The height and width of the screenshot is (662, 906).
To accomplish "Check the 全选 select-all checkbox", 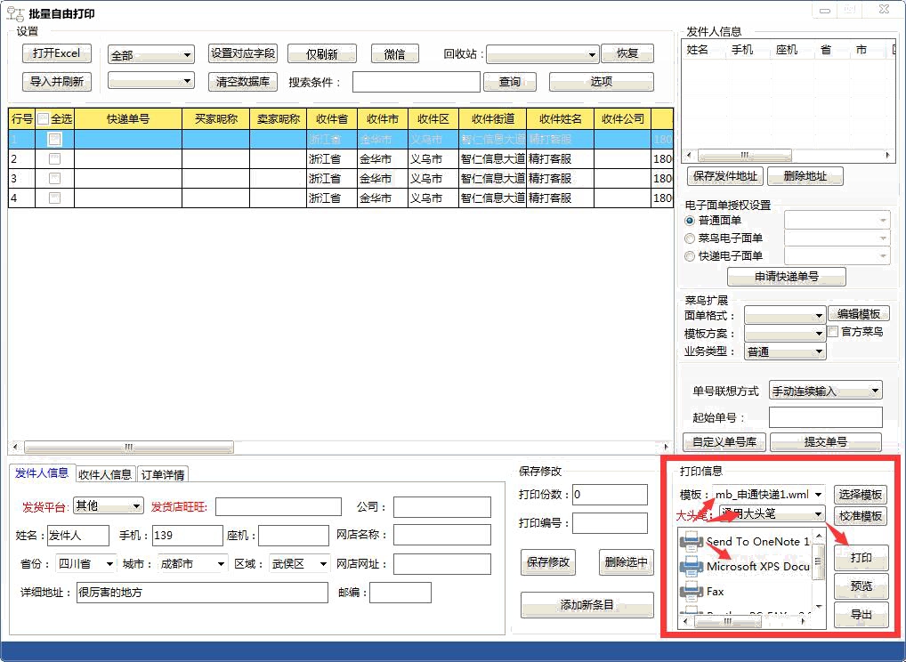I will point(43,118).
